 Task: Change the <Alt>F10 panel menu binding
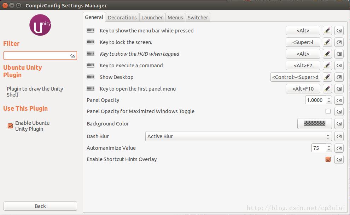303,88
